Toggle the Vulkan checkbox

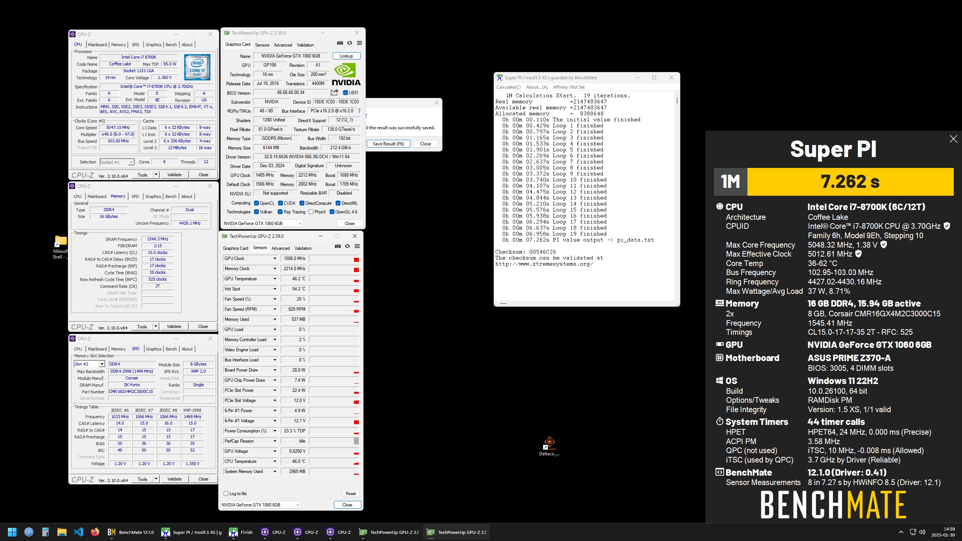pyautogui.click(x=256, y=212)
